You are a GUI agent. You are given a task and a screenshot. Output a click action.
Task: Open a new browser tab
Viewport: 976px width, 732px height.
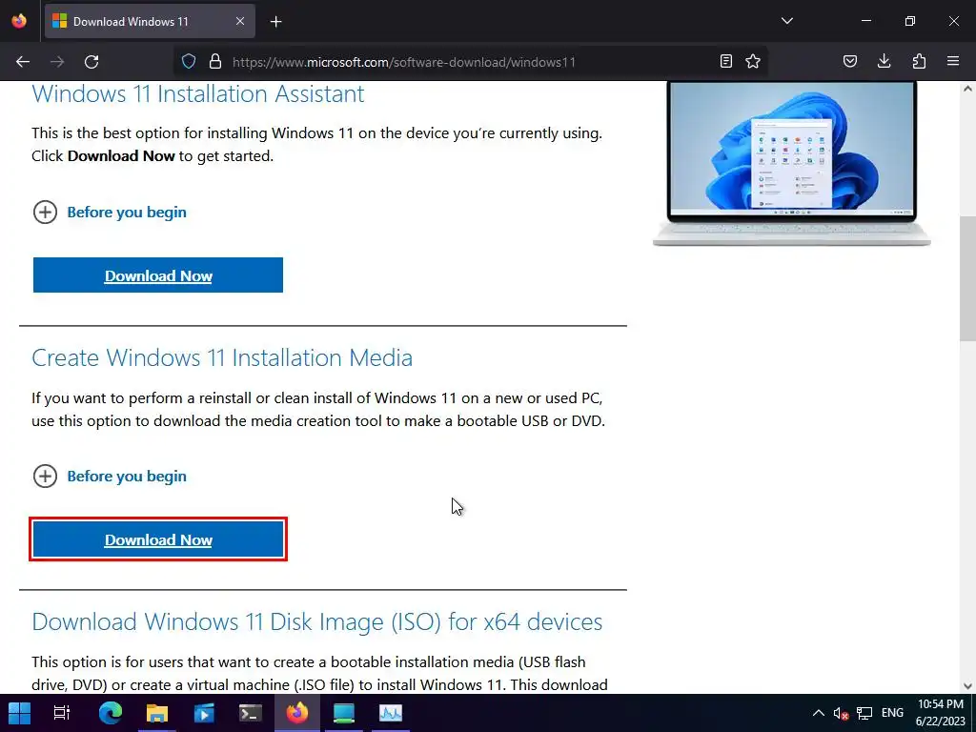pyautogui.click(x=275, y=22)
